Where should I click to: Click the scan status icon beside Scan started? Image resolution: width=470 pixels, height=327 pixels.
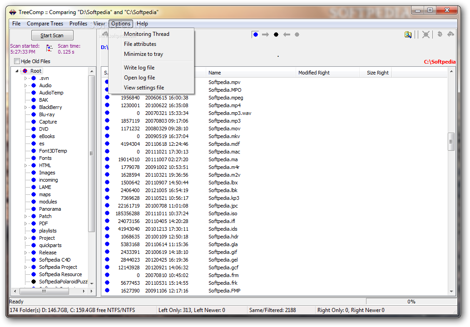49,48
